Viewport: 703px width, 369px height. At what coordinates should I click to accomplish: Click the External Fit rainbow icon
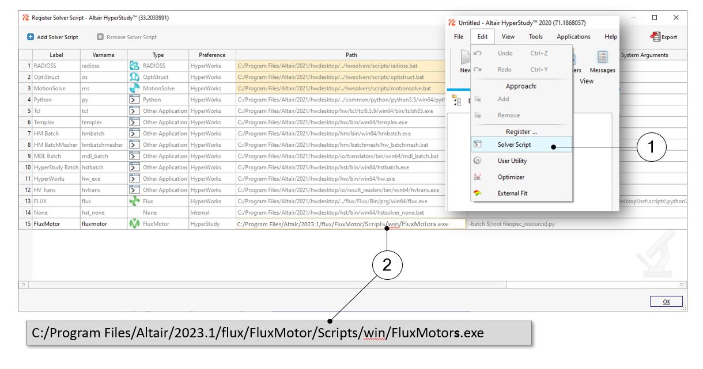[x=477, y=193]
